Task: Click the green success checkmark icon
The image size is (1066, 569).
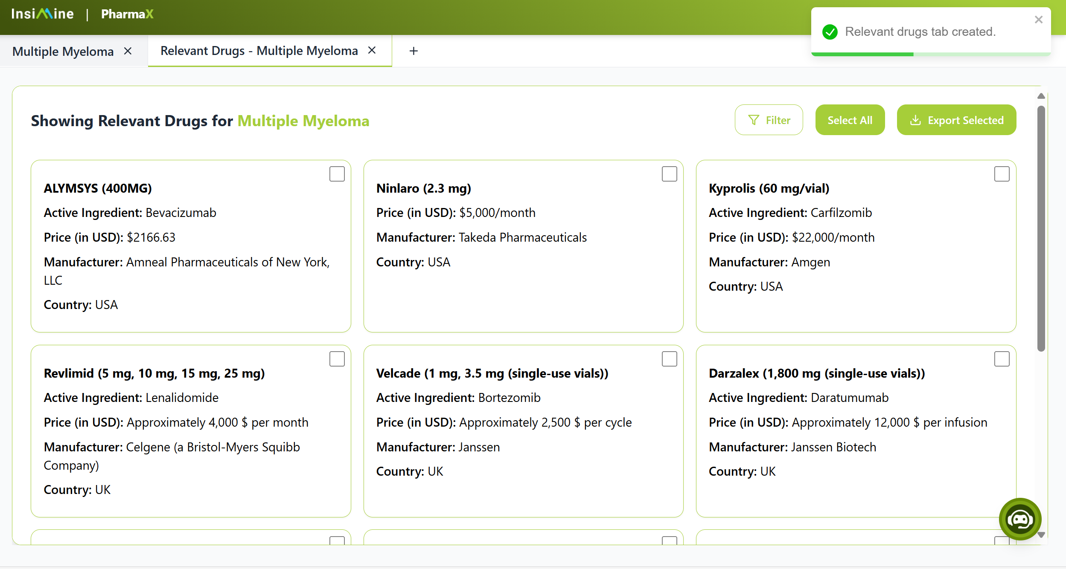Action: click(830, 32)
